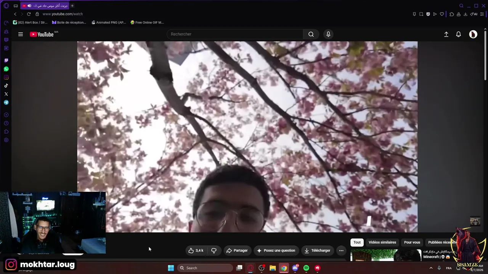Select the Pour vous filter chip

[412, 242]
